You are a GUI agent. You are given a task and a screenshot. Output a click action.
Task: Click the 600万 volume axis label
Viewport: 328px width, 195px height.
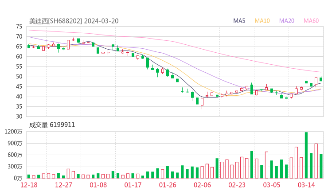(x=15, y=155)
